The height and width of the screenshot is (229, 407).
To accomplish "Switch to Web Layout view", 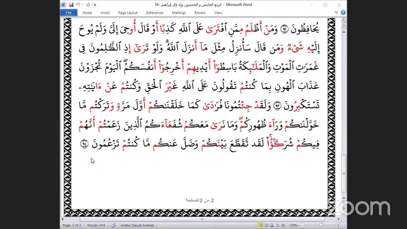I will (x=271, y=225).
